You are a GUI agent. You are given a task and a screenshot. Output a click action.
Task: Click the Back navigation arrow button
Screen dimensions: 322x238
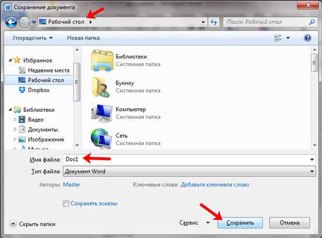click(11, 22)
